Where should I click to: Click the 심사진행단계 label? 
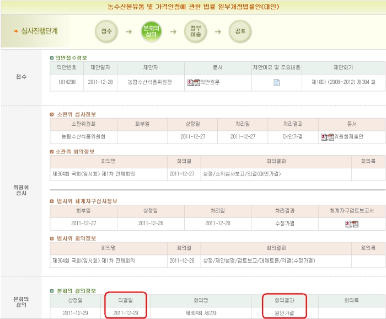39,31
